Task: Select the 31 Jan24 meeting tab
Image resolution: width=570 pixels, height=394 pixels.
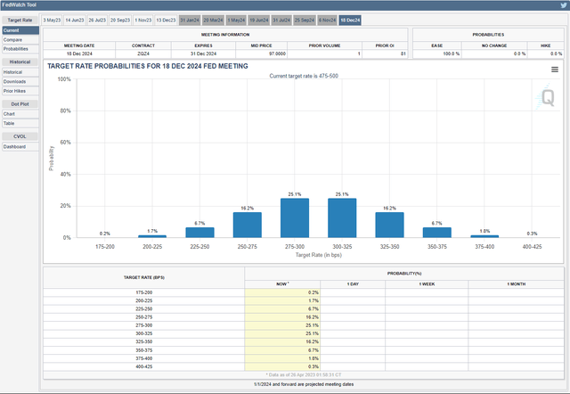Action: pyautogui.click(x=189, y=20)
